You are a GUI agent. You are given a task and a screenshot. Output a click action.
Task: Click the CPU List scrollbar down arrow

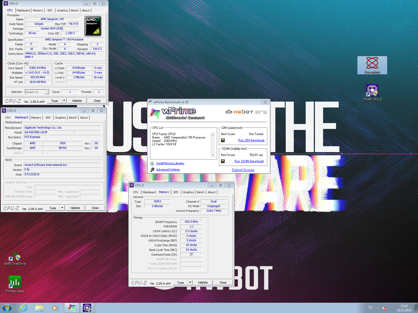[213, 155]
